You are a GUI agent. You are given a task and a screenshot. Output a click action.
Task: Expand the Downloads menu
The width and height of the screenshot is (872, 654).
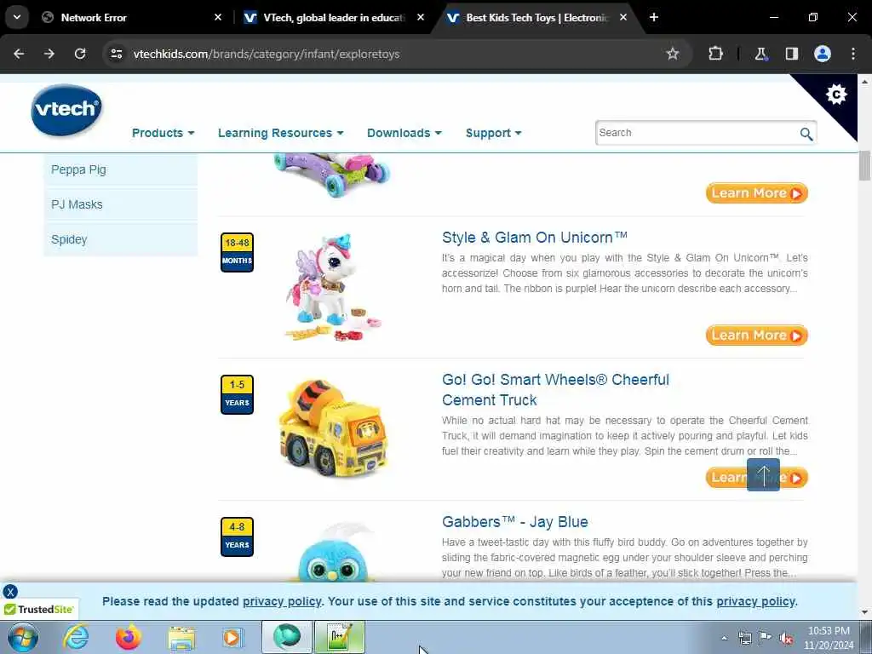pos(404,133)
